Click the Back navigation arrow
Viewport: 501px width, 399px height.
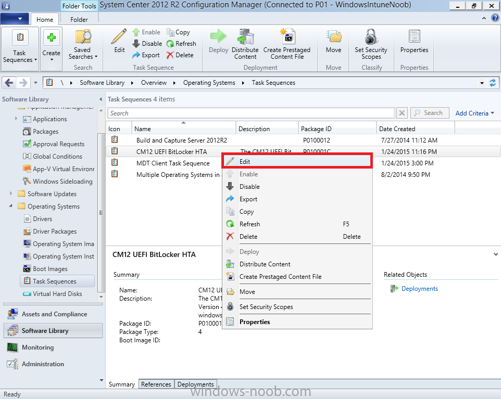(x=9, y=83)
